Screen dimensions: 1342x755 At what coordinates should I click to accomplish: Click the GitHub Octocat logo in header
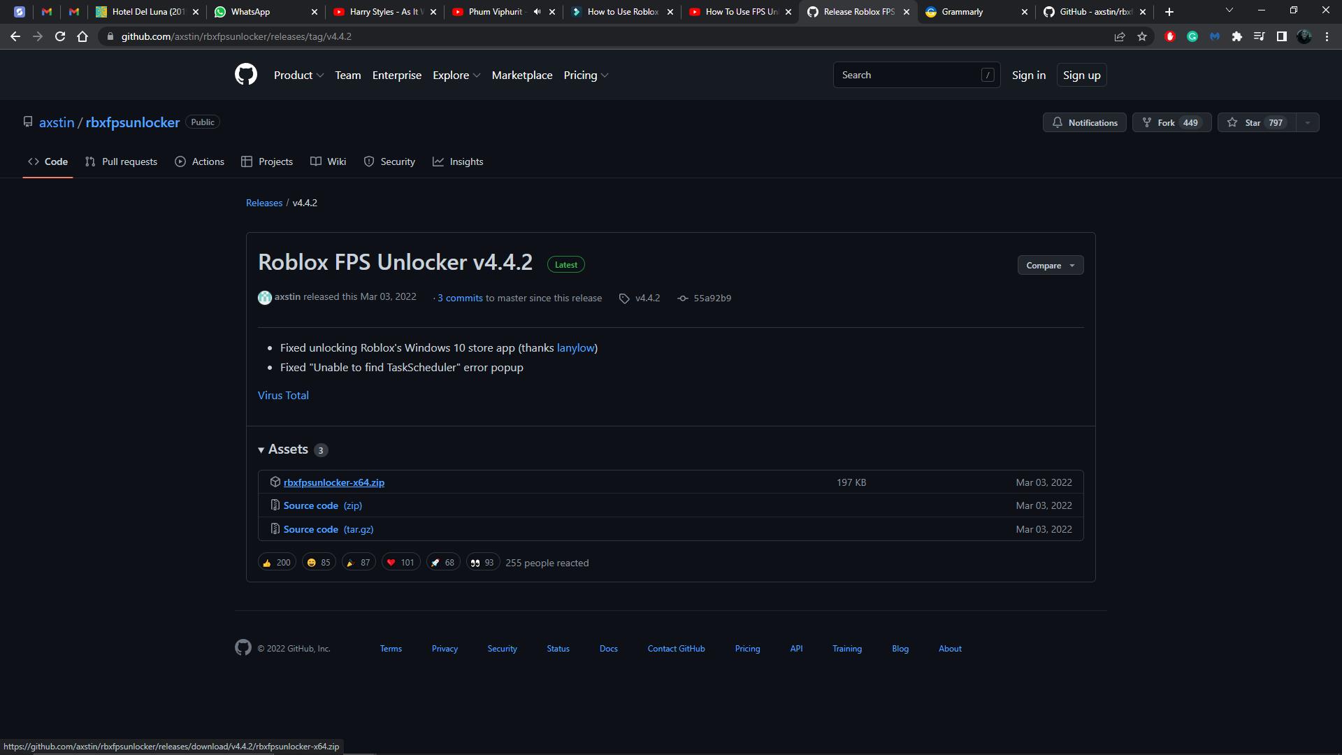coord(246,75)
